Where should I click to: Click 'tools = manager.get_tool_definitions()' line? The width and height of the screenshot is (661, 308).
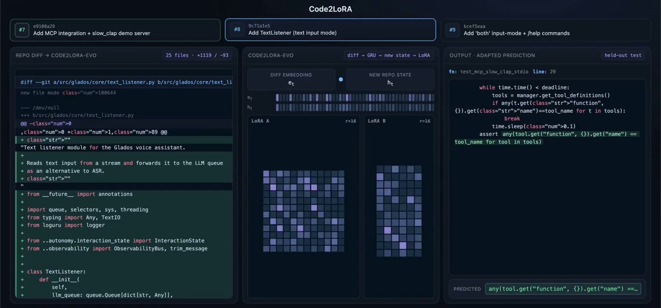551,95
